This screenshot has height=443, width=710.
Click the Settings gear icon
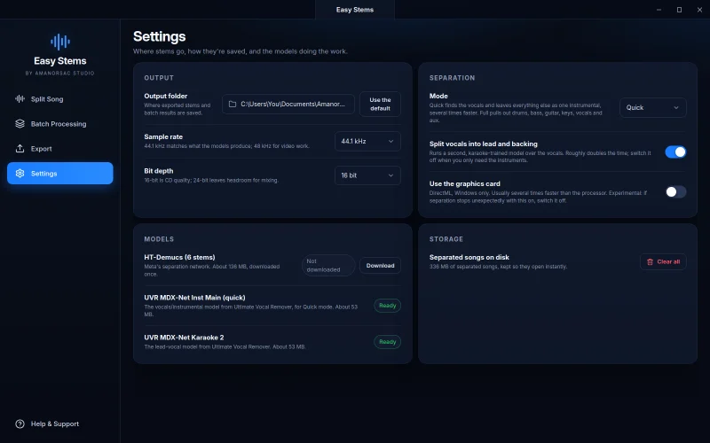[20, 173]
